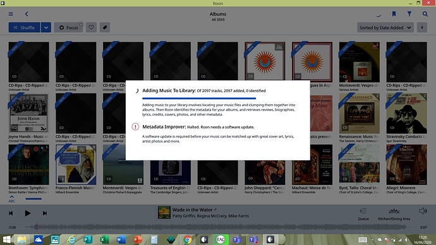436x245 pixels.
Task: Open the John Sheppard album cover
Action: [x=265, y=172]
